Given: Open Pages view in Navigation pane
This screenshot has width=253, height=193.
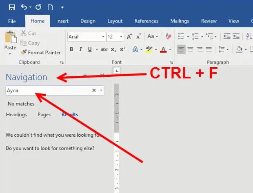Looking at the screenshot, I should (x=44, y=115).
